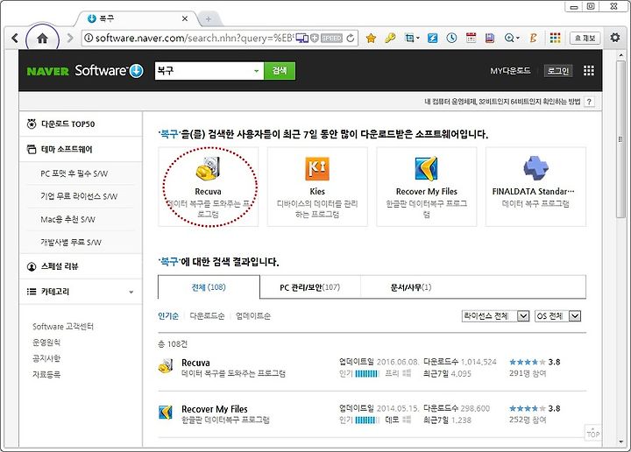Click the 로그인 login button

(558, 71)
